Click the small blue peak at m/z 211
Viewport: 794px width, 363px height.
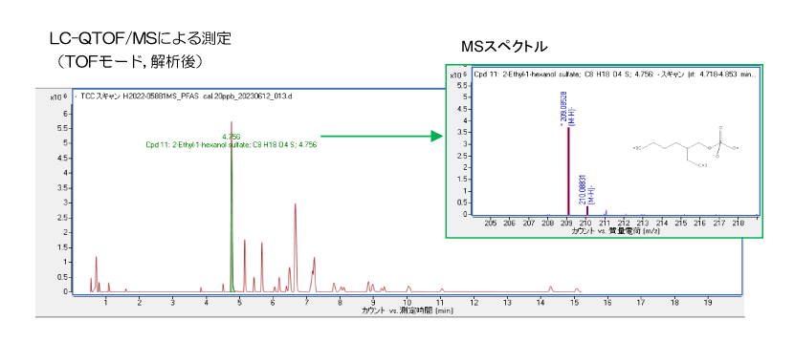point(607,212)
